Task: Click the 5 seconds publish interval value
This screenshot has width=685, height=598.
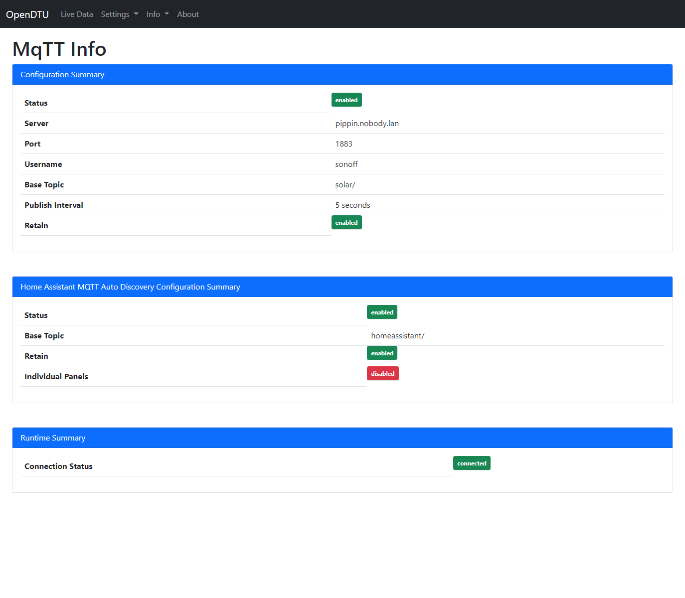Action: click(x=352, y=205)
